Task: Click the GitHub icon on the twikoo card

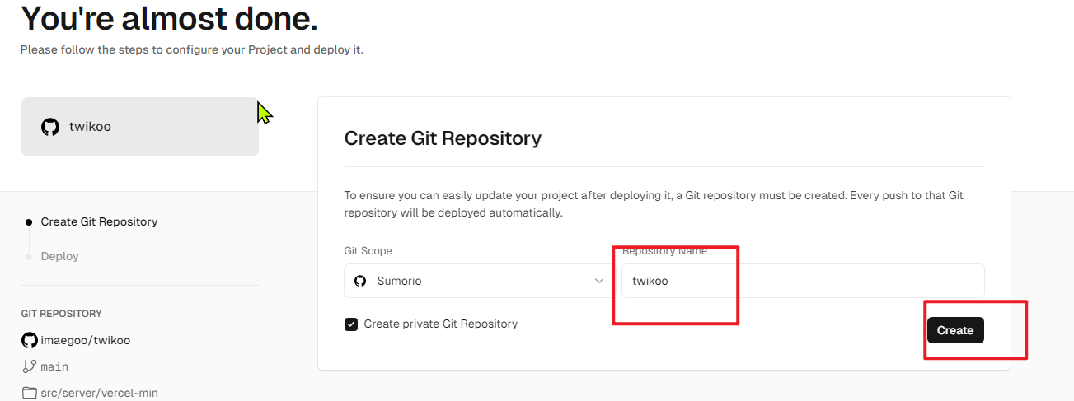Action: [50, 127]
